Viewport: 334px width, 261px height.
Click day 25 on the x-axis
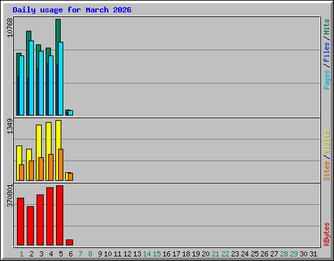254,254
